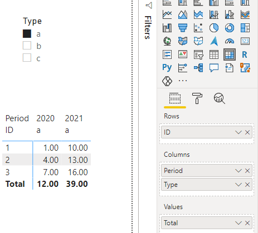Click the ID field pill in Rows
The width and height of the screenshot is (258, 233).
coord(207,132)
